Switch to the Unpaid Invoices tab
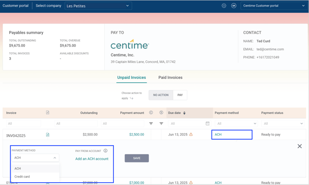 coord(131,78)
